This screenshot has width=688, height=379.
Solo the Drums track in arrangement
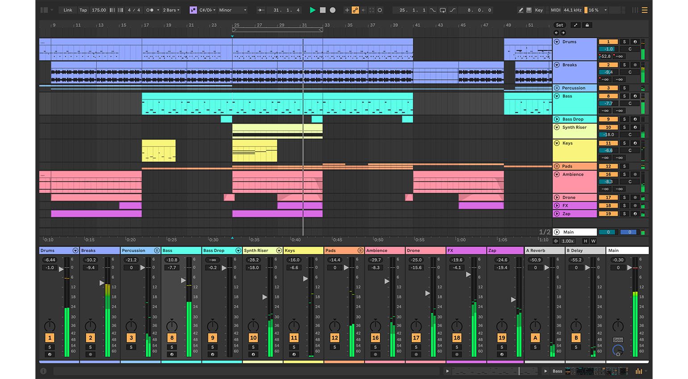(625, 42)
